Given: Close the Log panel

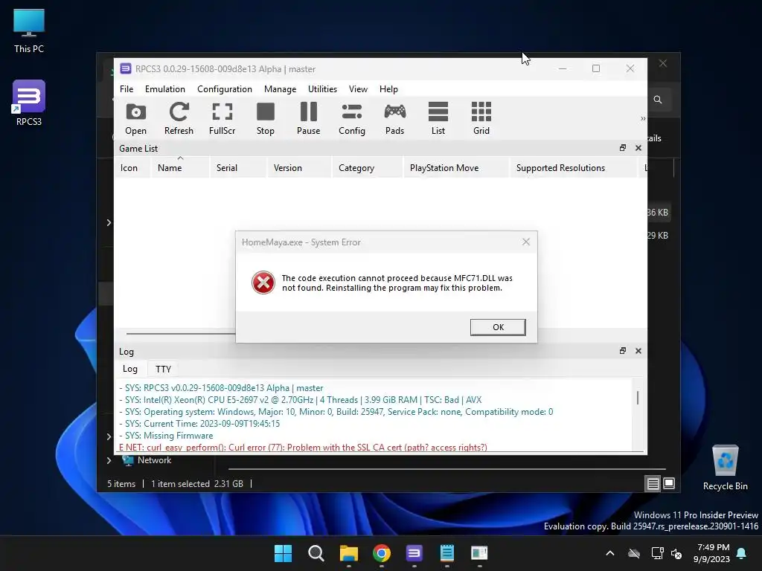Looking at the screenshot, I should coord(638,351).
